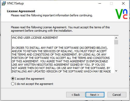The image size is (130, 101).
Task: Click the "Please read the following important information" subtitle
Action: click(52, 15)
